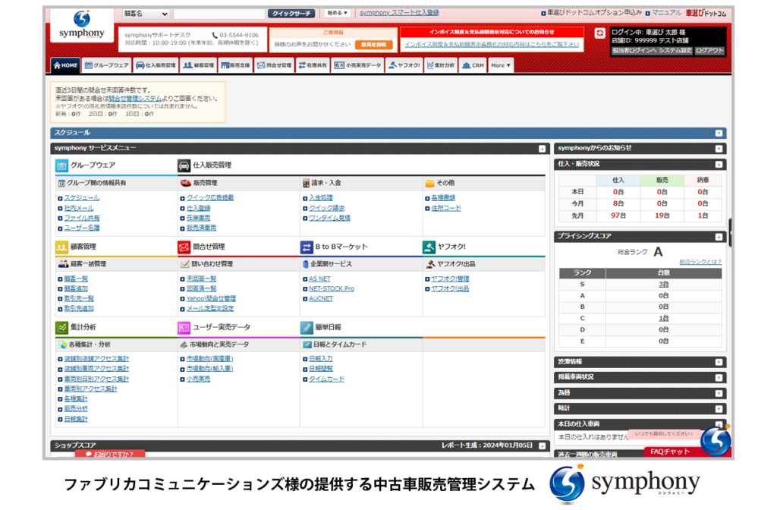This screenshot has width=777, height=510.
Task: Open the 顧客名 search type dropdown
Action: [146, 14]
